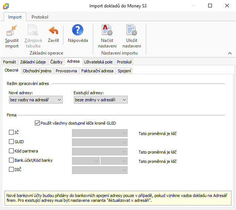The image size is (236, 210).
Task: Click 'Tato proměnná je klíč' beside Kód partnera
Action: [x=157, y=152]
